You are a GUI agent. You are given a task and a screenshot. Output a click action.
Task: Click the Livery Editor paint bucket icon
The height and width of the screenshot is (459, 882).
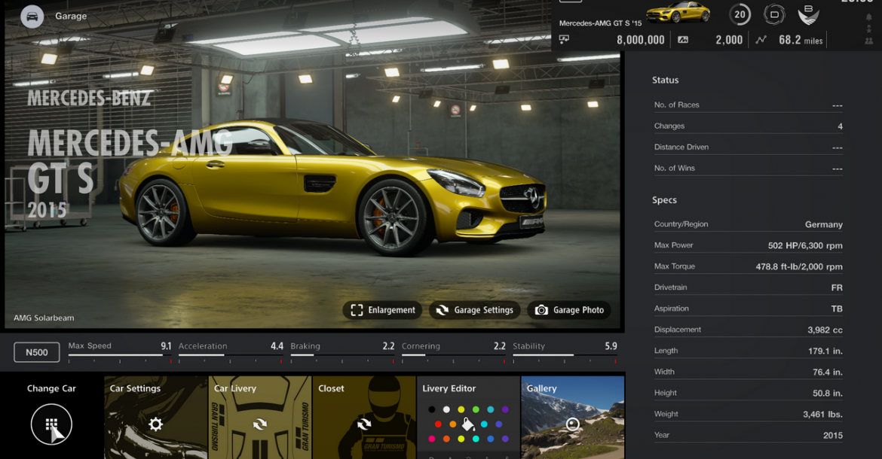point(468,424)
